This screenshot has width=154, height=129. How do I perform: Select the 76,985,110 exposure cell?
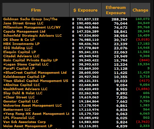point(89,40)
